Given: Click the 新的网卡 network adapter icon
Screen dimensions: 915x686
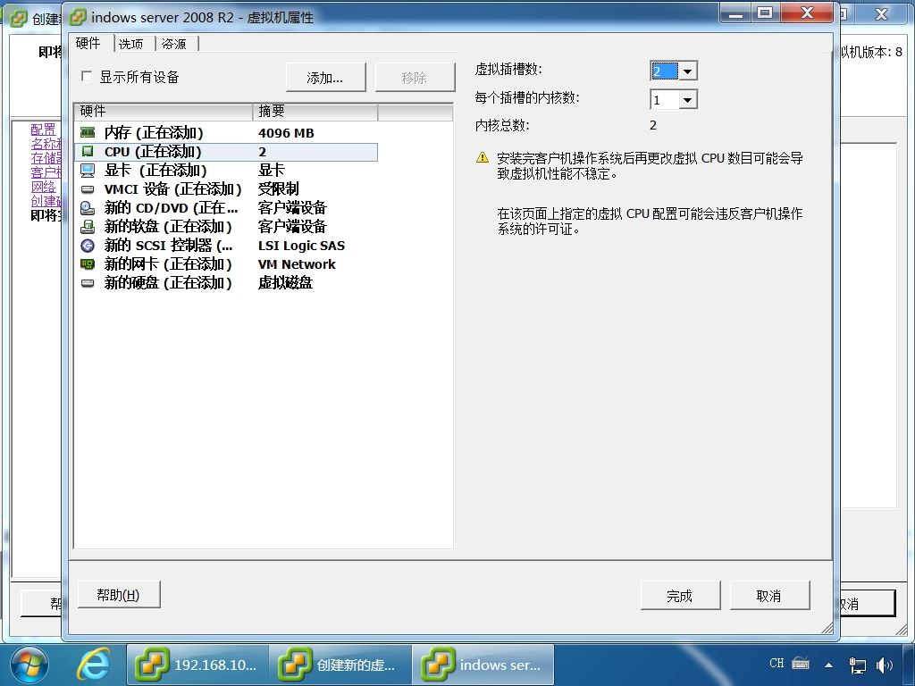Looking at the screenshot, I should coord(88,264).
